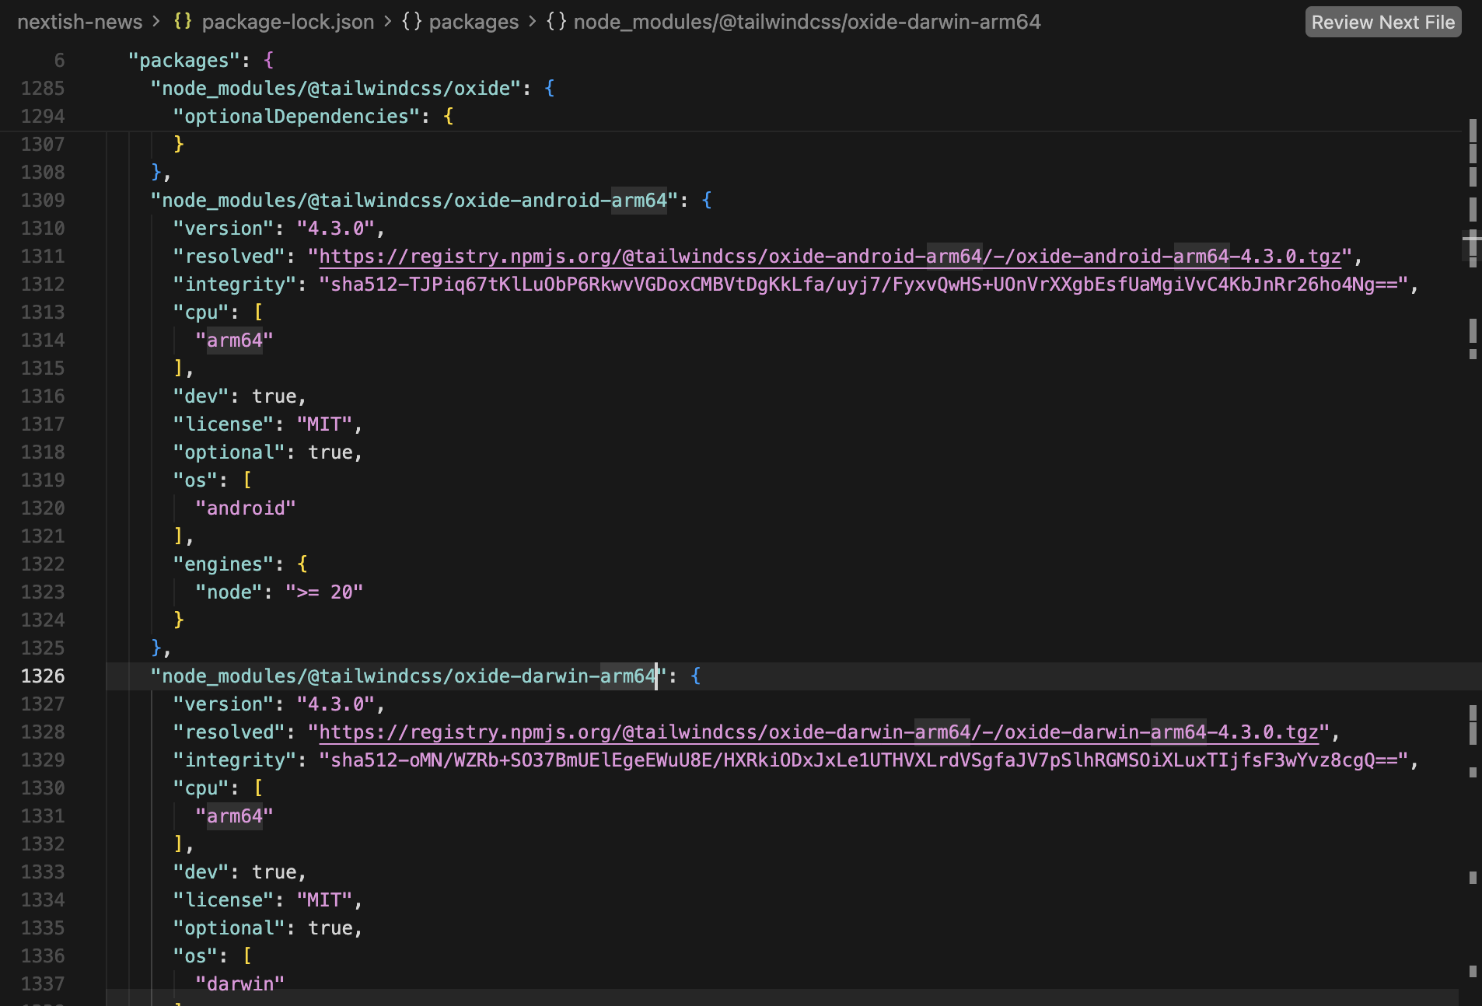Click "integrity" key on line 1312
Screen dimensions: 1482x1006
(x=235, y=285)
